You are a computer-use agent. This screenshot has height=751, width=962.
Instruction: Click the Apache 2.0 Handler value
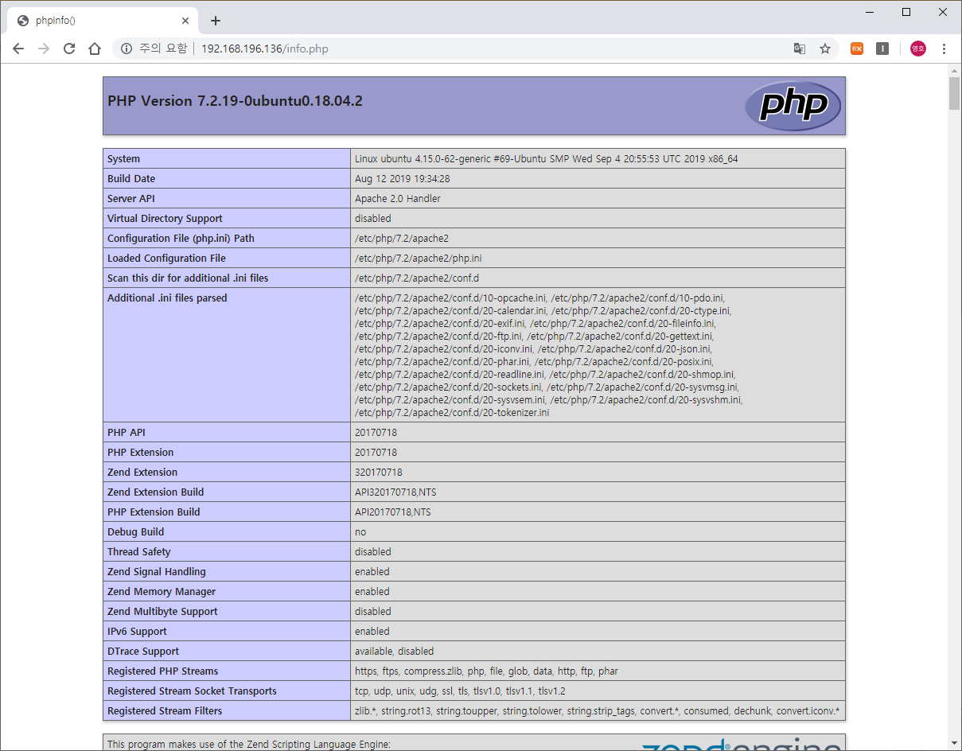coord(398,199)
